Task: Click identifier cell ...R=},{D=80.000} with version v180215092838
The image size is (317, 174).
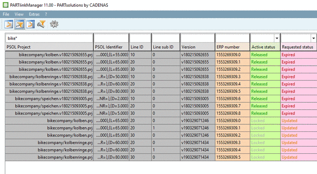Action: click(x=111, y=91)
